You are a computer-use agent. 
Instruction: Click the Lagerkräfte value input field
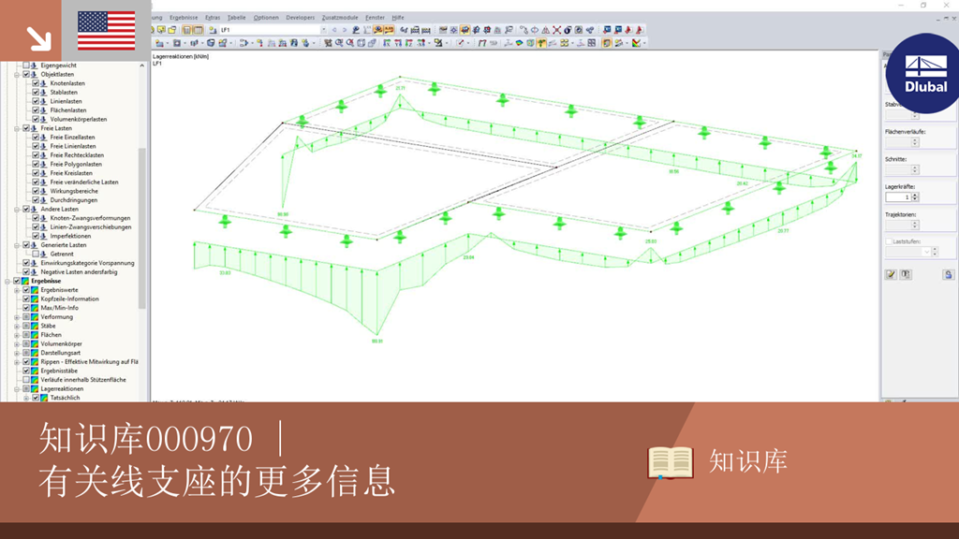(898, 197)
